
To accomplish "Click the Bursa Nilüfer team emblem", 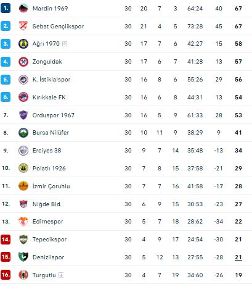I will [23, 133].
